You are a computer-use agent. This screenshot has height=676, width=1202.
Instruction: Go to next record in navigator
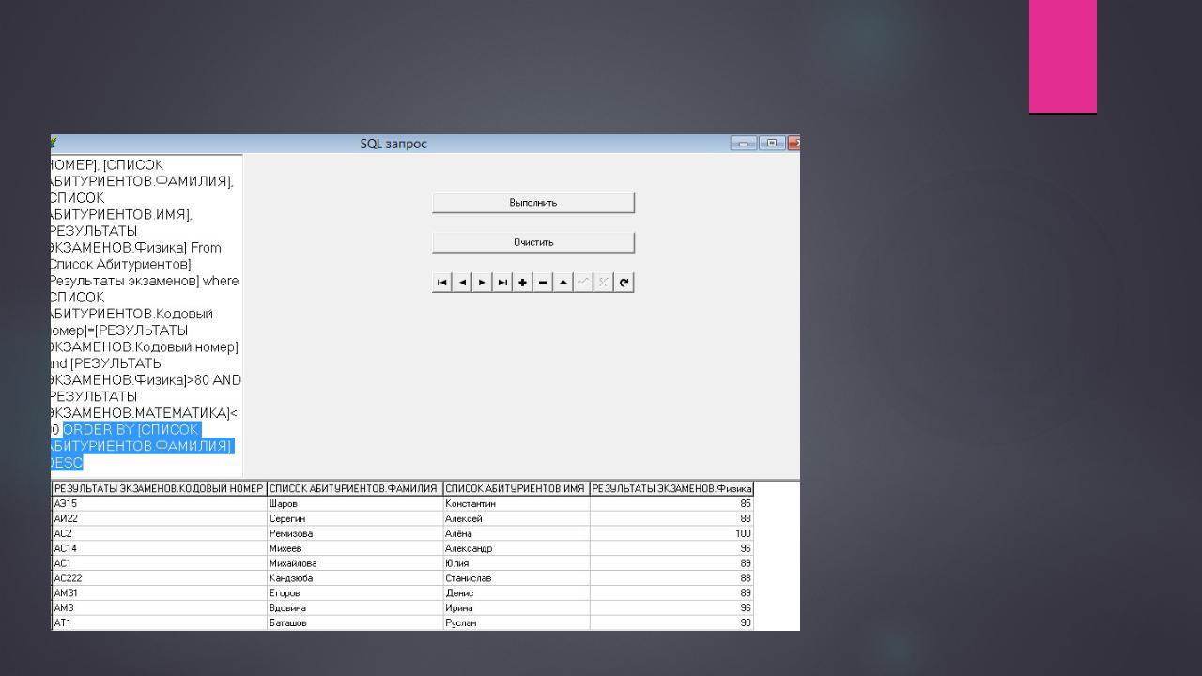pyautogui.click(x=482, y=282)
